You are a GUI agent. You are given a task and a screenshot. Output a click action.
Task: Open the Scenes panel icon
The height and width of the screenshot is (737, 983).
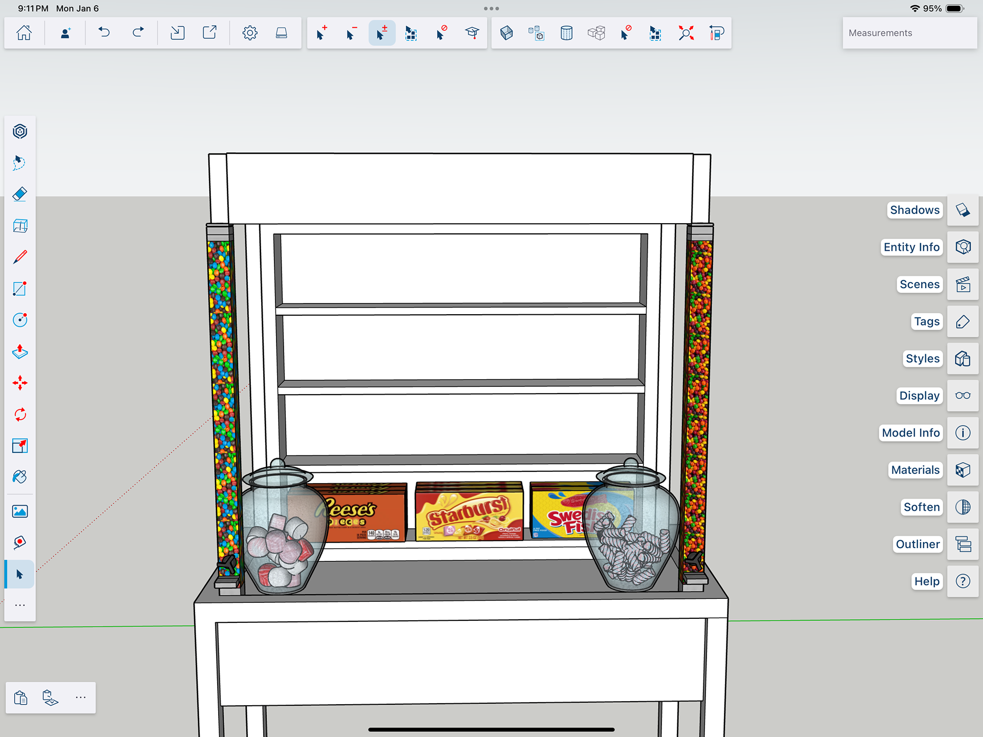pyautogui.click(x=963, y=285)
